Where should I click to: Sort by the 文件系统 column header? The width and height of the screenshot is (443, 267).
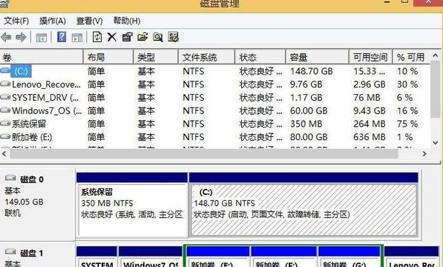click(x=206, y=57)
